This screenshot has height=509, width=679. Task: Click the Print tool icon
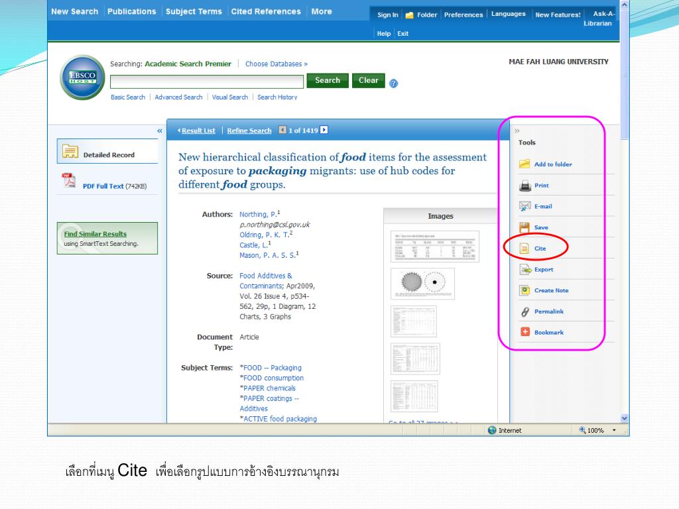[x=525, y=186]
